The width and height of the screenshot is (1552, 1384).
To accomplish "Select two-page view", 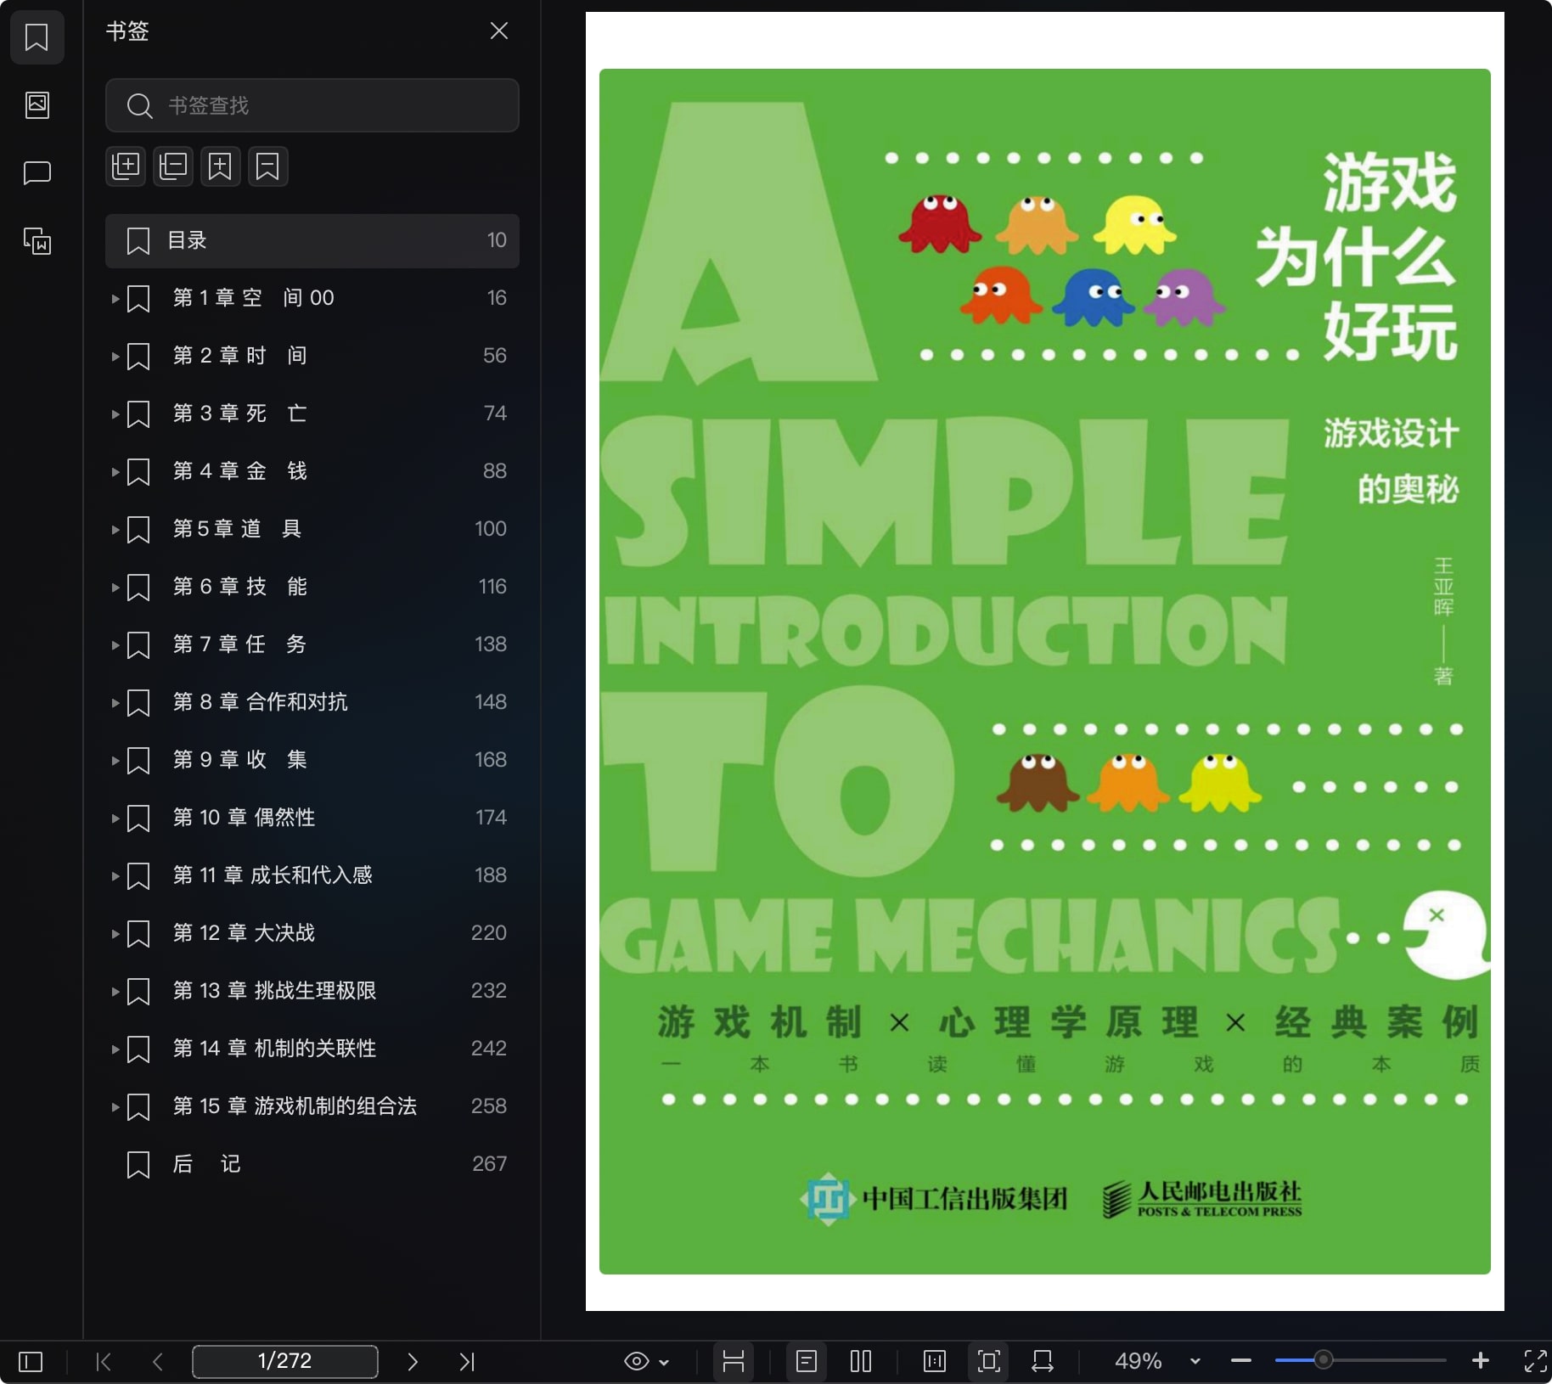I will [861, 1362].
